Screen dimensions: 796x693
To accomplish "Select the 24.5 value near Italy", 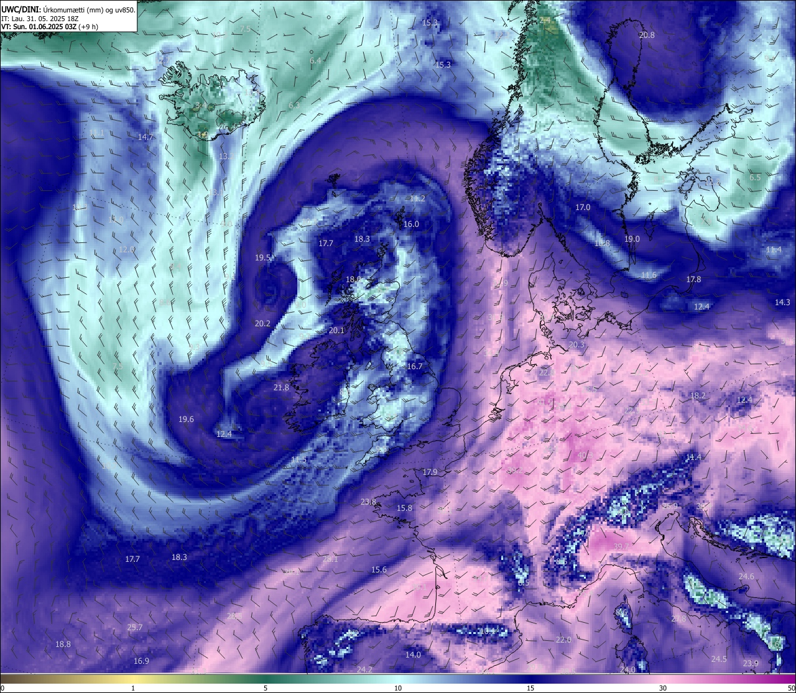I will [719, 659].
